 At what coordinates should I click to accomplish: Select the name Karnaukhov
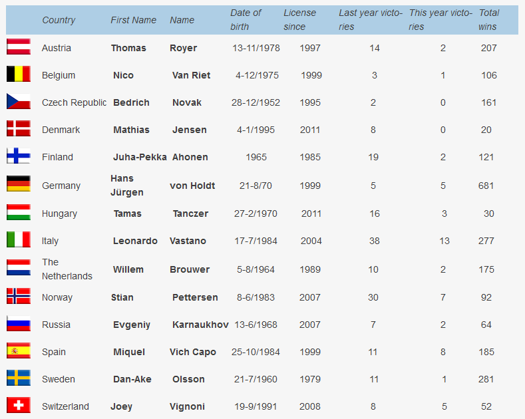coord(200,325)
